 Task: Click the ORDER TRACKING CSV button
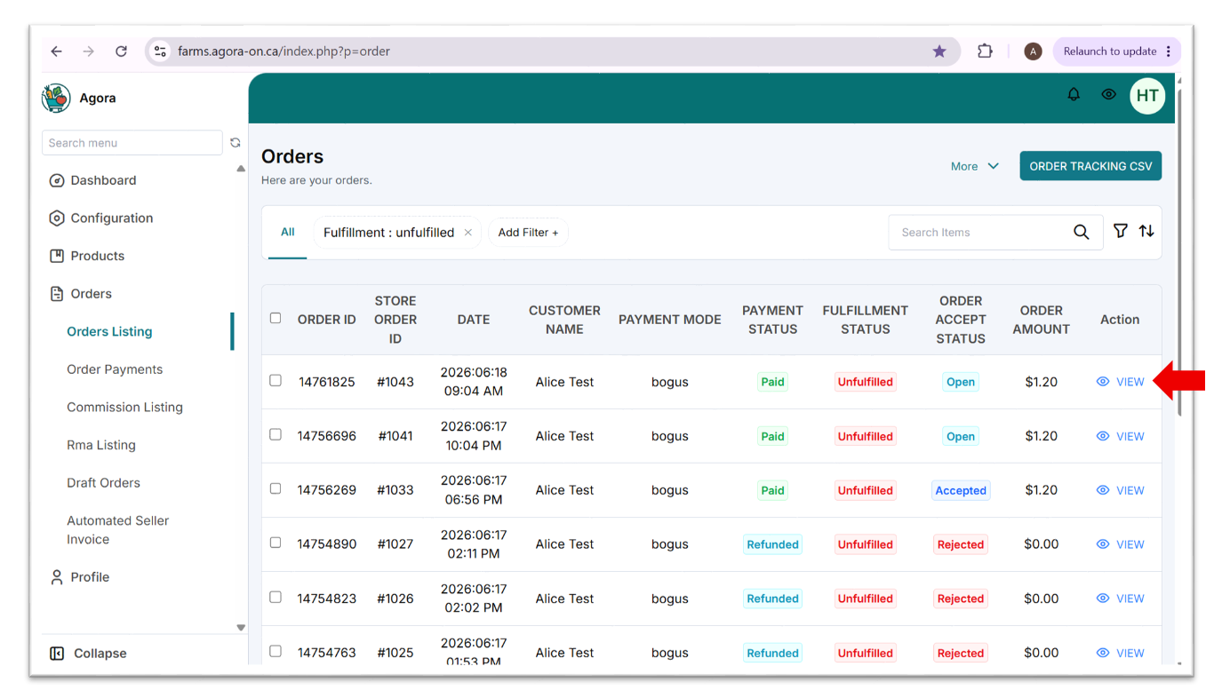point(1090,166)
